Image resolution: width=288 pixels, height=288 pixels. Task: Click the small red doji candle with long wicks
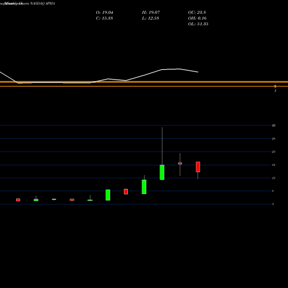point(180,164)
